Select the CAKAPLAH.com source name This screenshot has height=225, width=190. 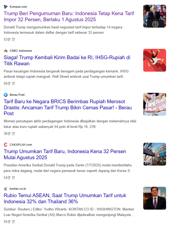(21, 145)
